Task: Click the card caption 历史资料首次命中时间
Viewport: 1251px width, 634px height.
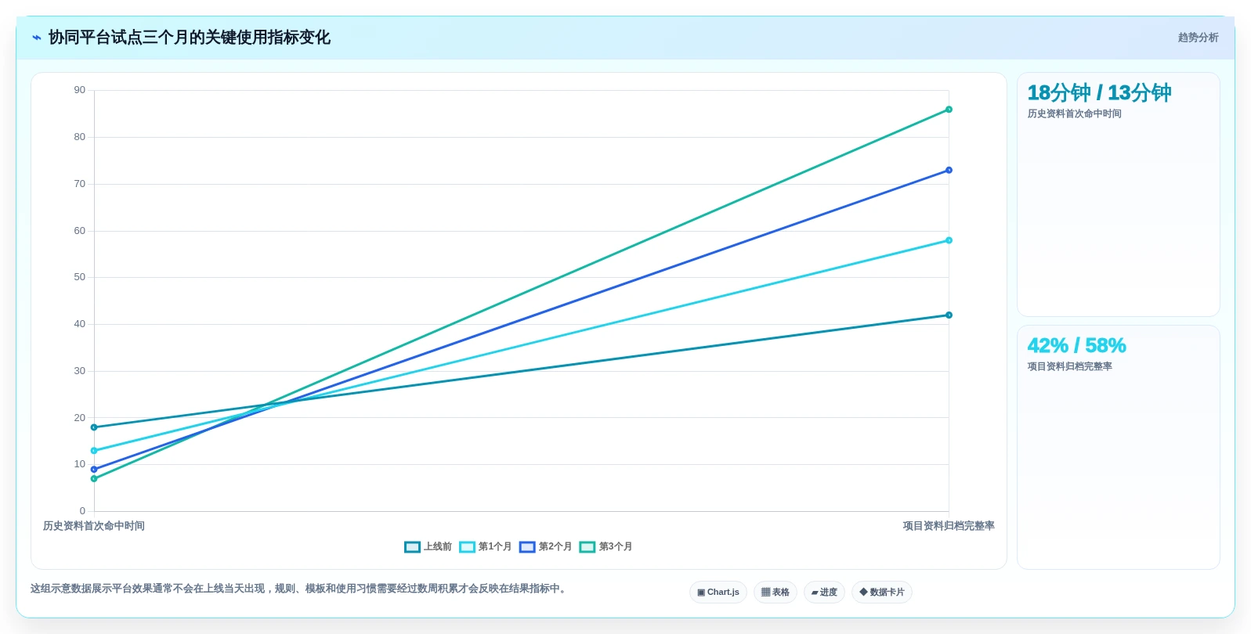Action: (x=1074, y=114)
